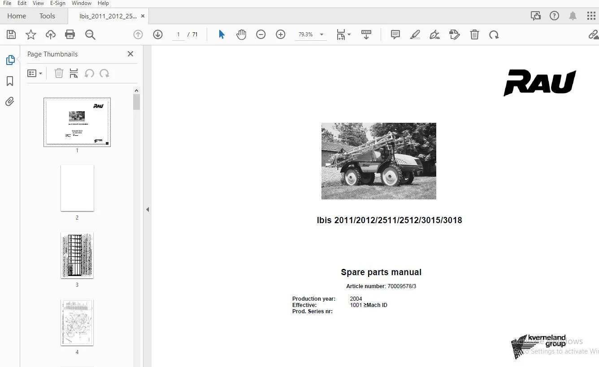Open the Page Thumbnails panel icon in sidebar
The height and width of the screenshot is (367, 599).
[10, 60]
